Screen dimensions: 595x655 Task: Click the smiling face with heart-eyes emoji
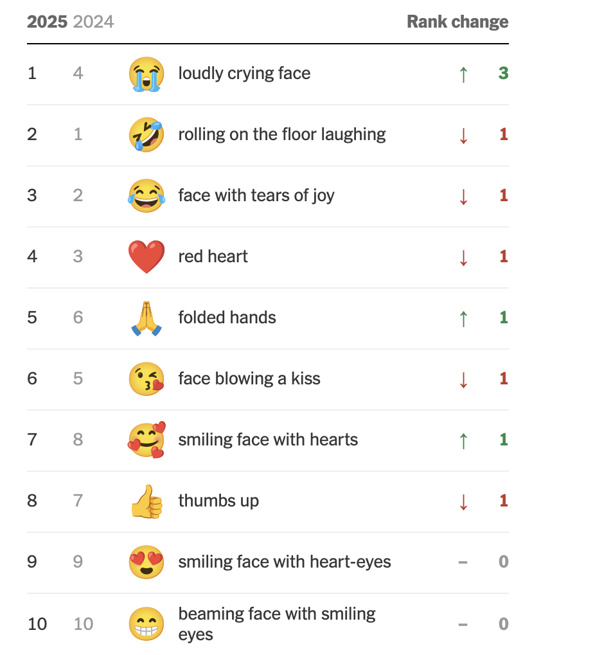(147, 562)
